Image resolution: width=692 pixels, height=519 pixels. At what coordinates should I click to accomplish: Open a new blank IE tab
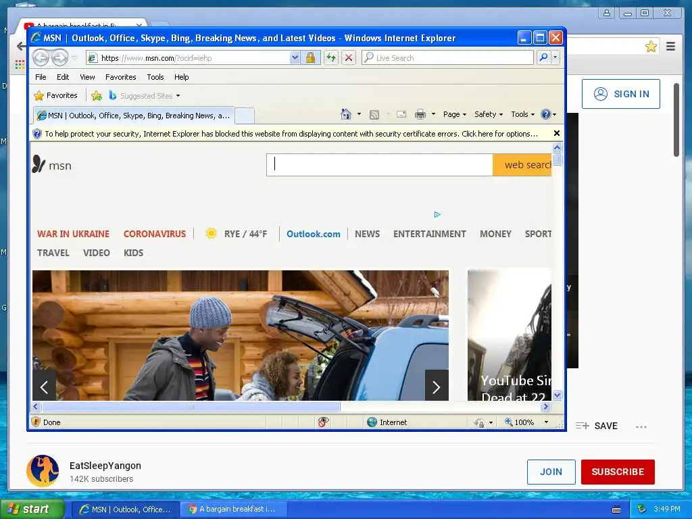244,116
